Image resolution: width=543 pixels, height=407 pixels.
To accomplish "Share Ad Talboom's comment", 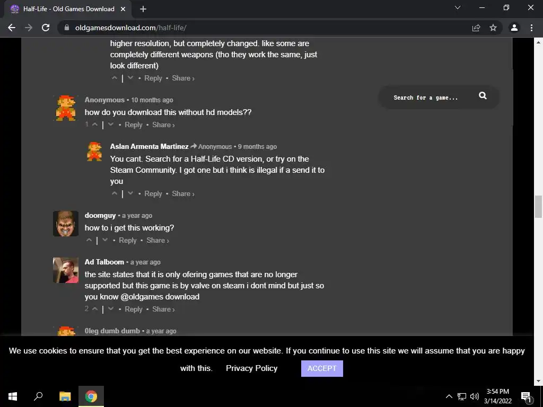I will pyautogui.click(x=163, y=309).
